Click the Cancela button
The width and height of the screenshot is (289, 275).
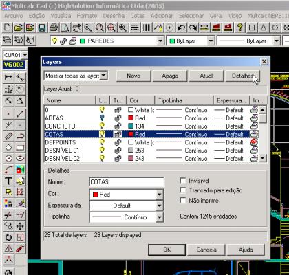[206, 250]
